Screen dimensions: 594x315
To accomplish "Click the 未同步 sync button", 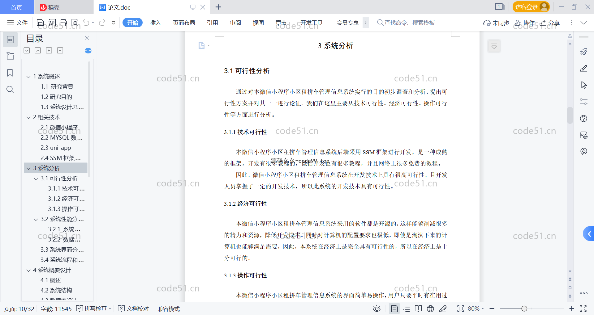I will click(496, 23).
